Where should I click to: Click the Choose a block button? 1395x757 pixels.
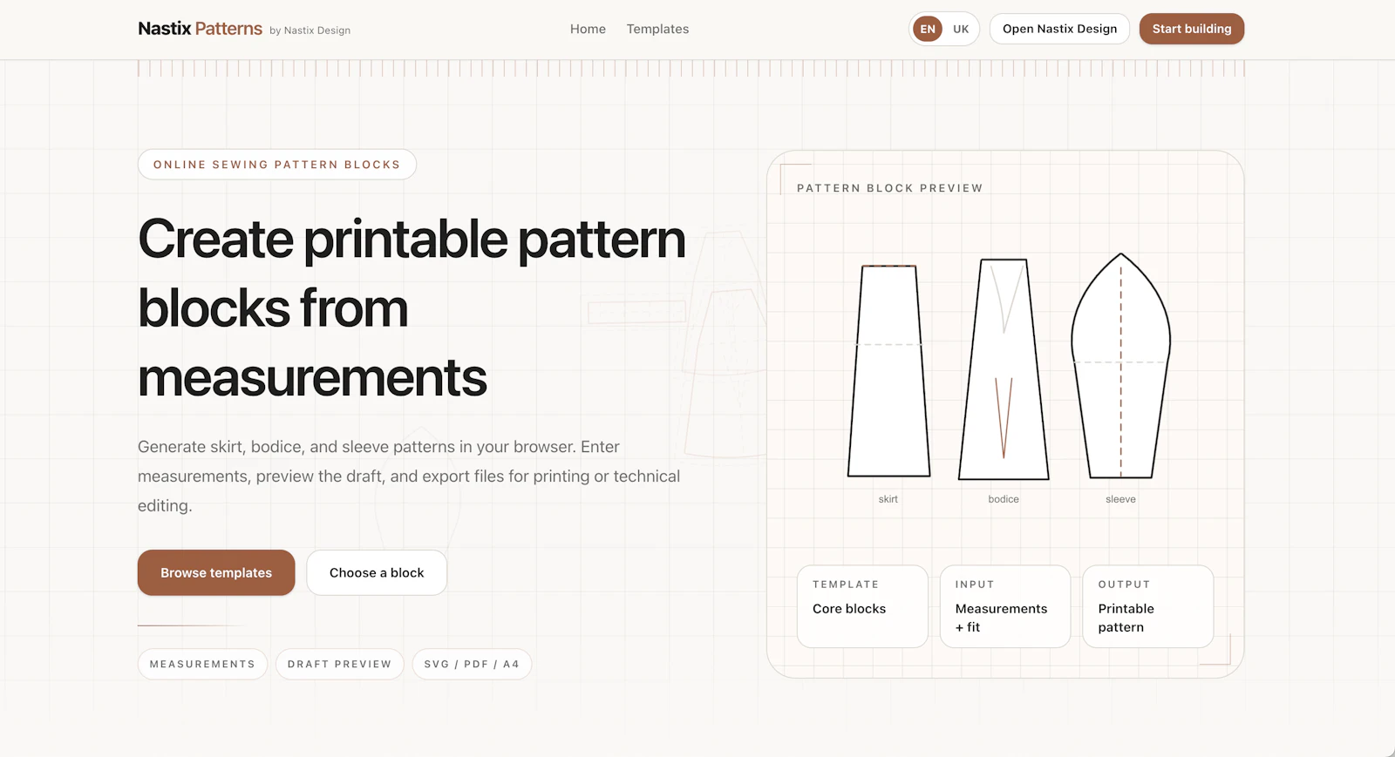(377, 572)
